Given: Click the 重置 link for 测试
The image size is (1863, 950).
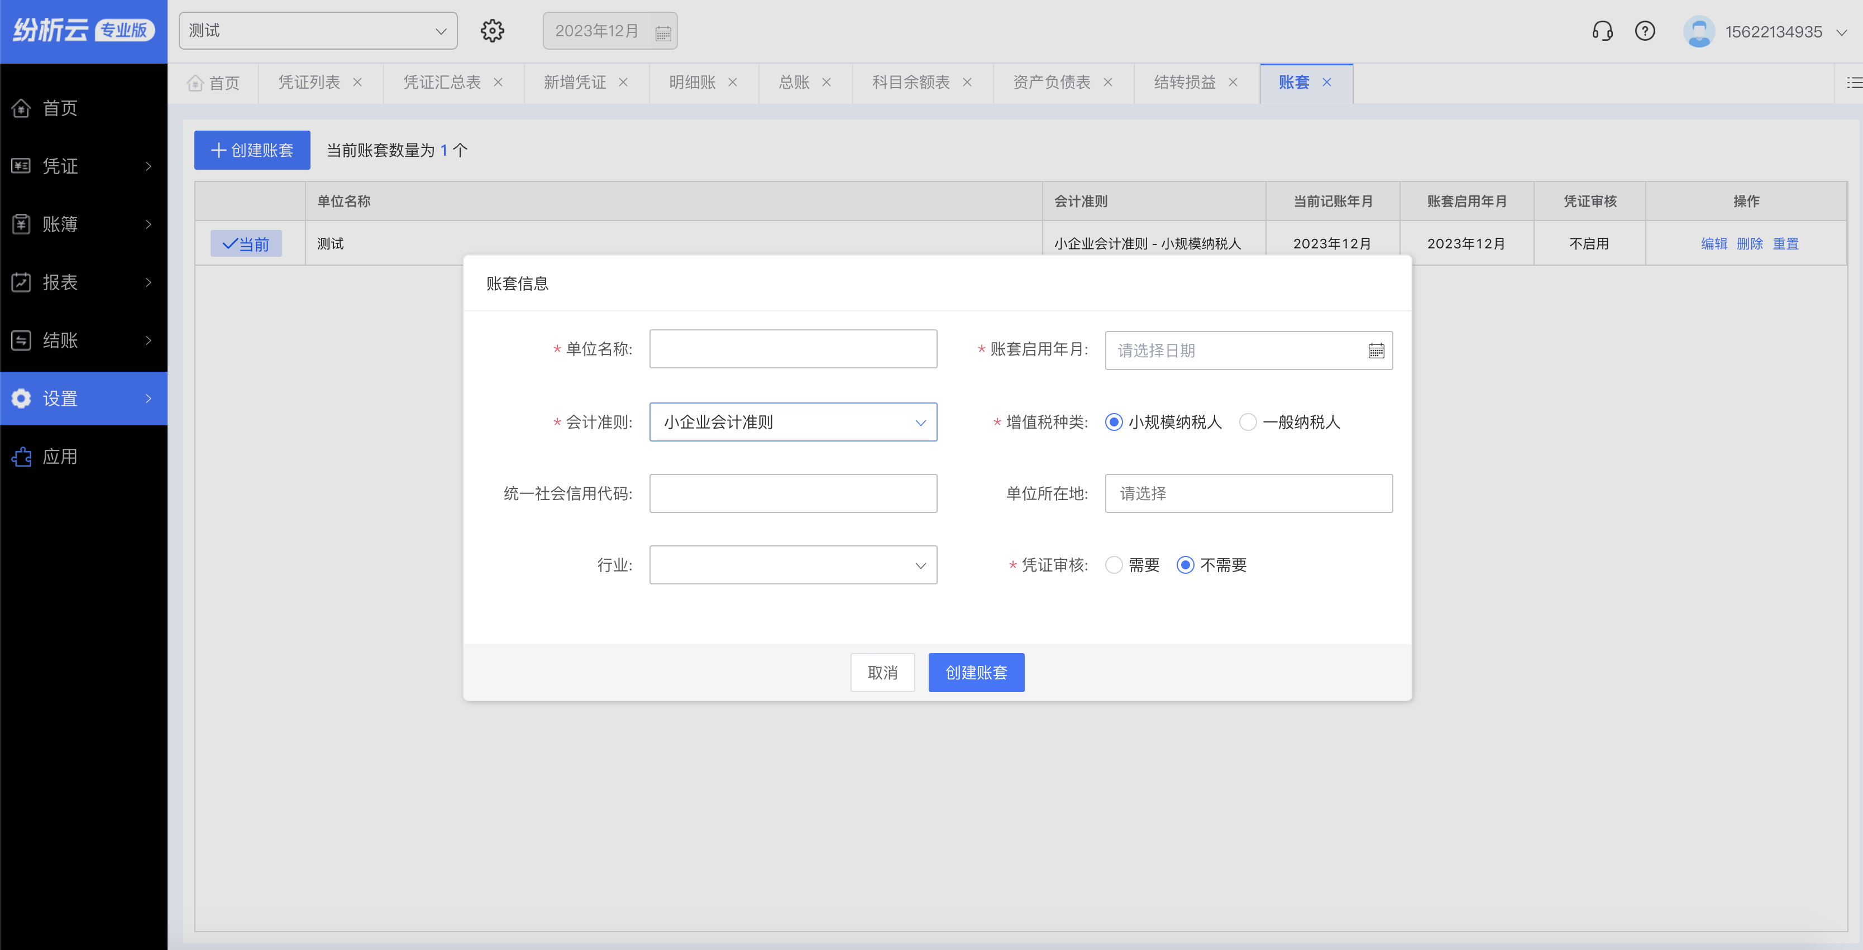Looking at the screenshot, I should click(x=1785, y=244).
